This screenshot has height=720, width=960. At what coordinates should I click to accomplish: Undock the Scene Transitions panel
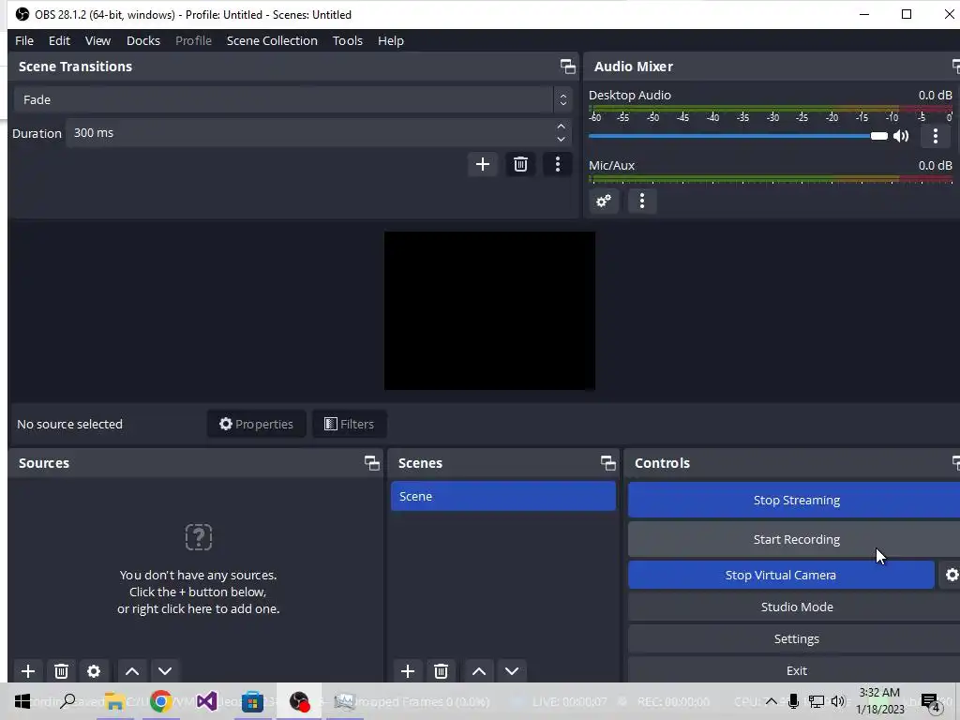[567, 67]
